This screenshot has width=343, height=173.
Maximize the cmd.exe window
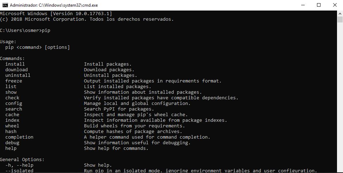319,5
